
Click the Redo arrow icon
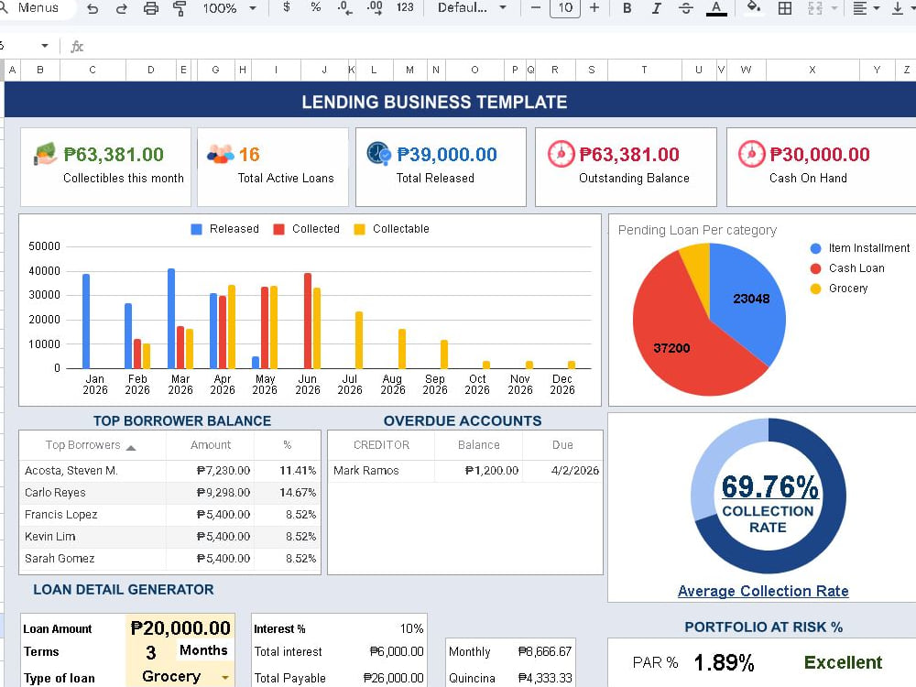[122, 8]
